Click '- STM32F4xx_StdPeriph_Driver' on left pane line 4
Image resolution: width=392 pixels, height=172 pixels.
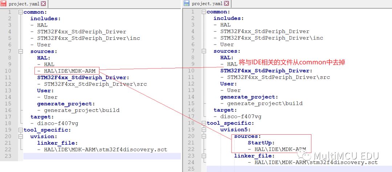pos(78,32)
